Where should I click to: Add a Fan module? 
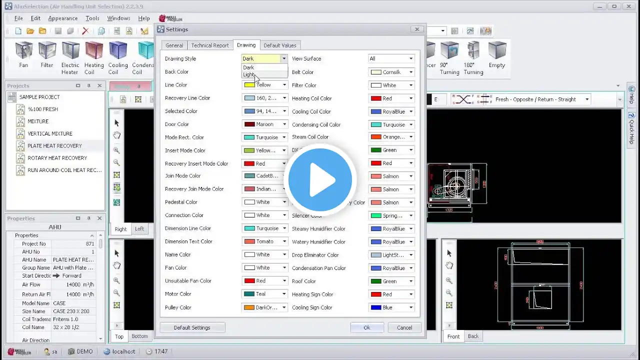pyautogui.click(x=23, y=55)
